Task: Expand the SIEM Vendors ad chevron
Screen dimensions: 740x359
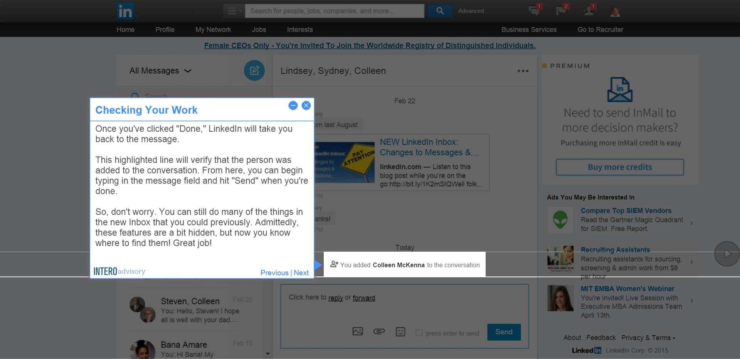Action: (692, 223)
